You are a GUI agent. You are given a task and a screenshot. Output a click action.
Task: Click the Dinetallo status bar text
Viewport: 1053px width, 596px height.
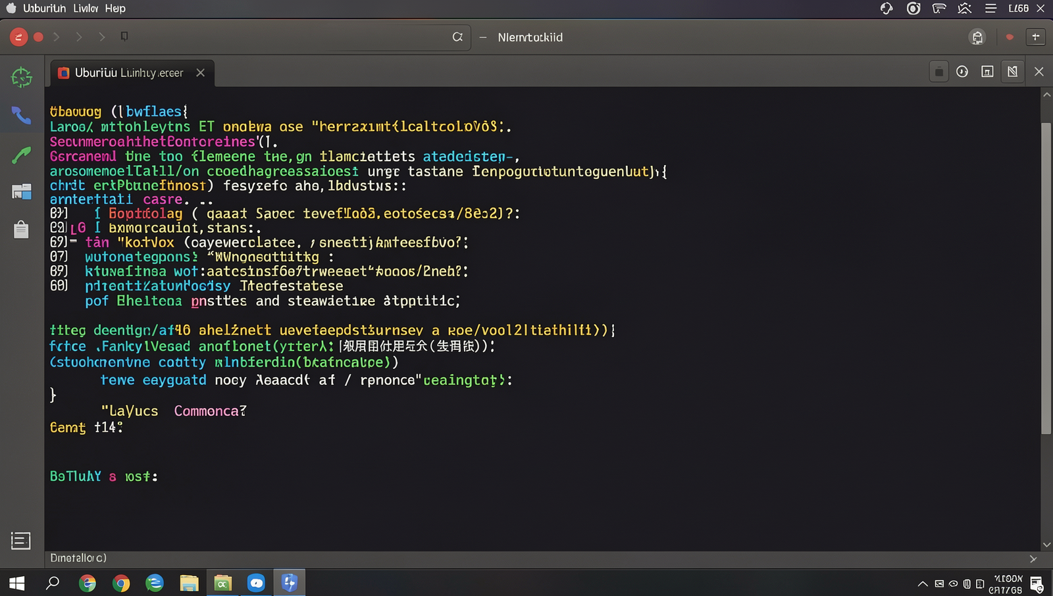click(x=78, y=558)
